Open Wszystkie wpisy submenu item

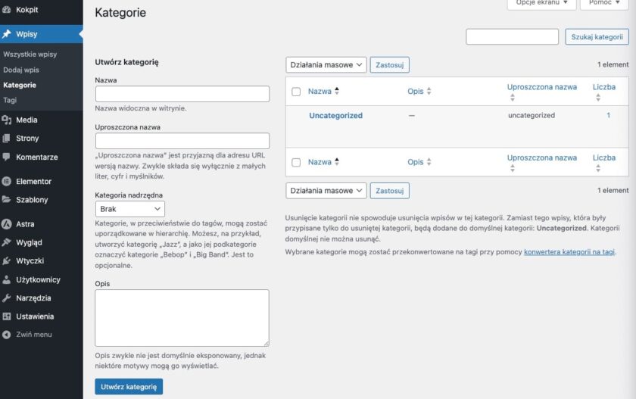(30, 55)
